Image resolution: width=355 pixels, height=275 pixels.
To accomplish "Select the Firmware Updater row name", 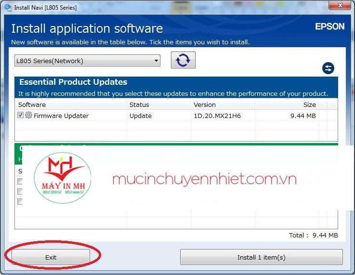I will 61,116.
